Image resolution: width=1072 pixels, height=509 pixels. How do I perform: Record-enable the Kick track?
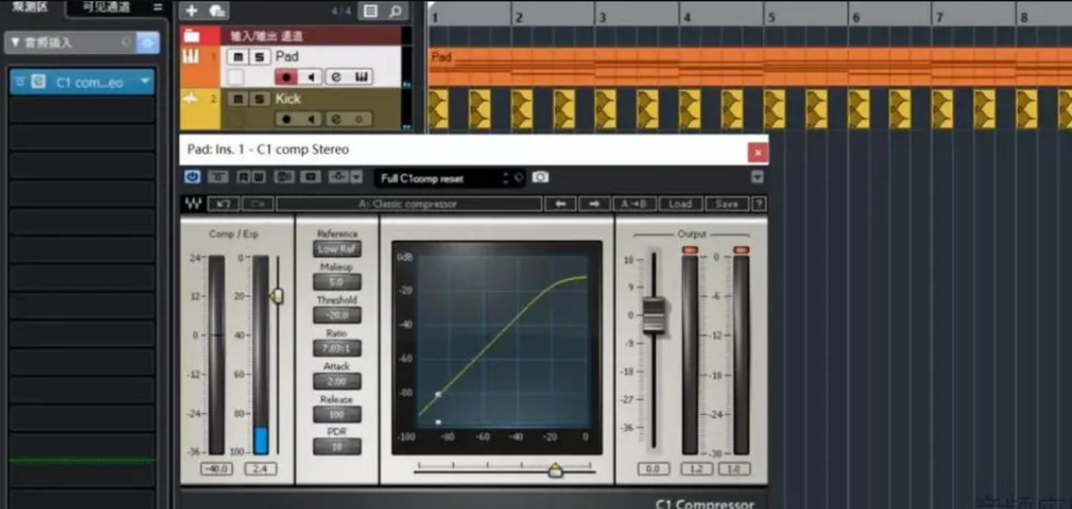(286, 119)
